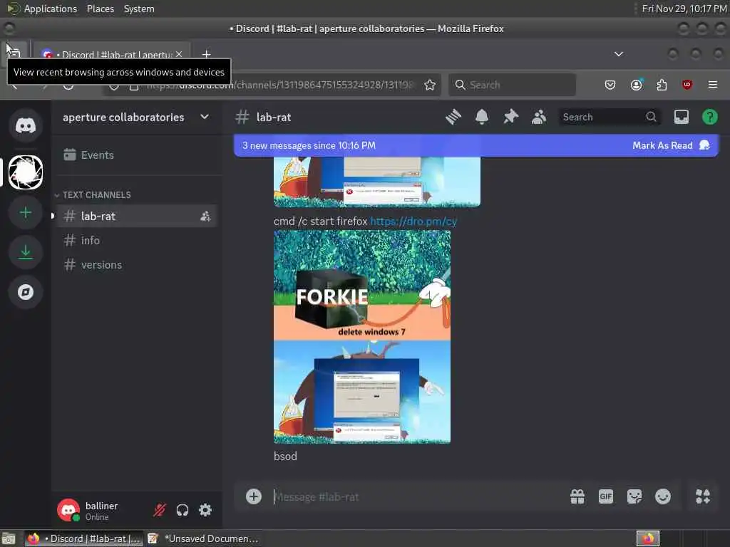Toggle the Member List icon

(539, 117)
